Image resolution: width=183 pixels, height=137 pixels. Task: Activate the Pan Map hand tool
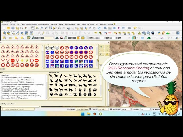click(x=33, y=28)
